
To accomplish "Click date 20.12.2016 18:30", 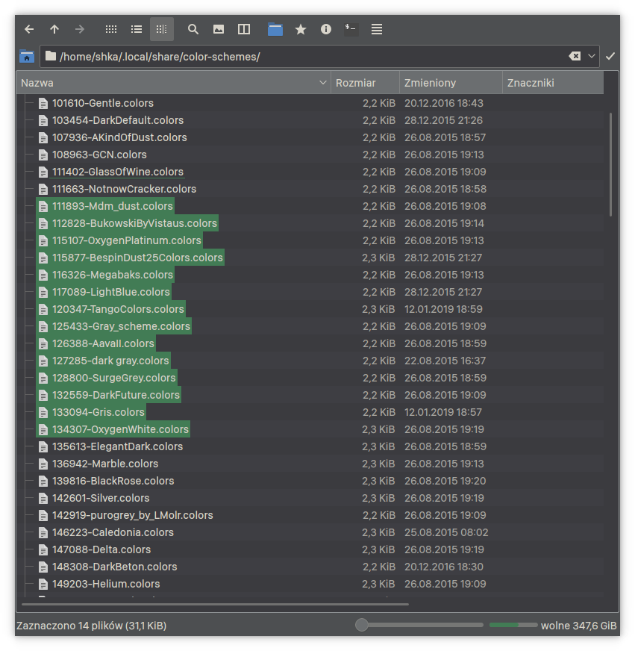I will pos(444,567).
